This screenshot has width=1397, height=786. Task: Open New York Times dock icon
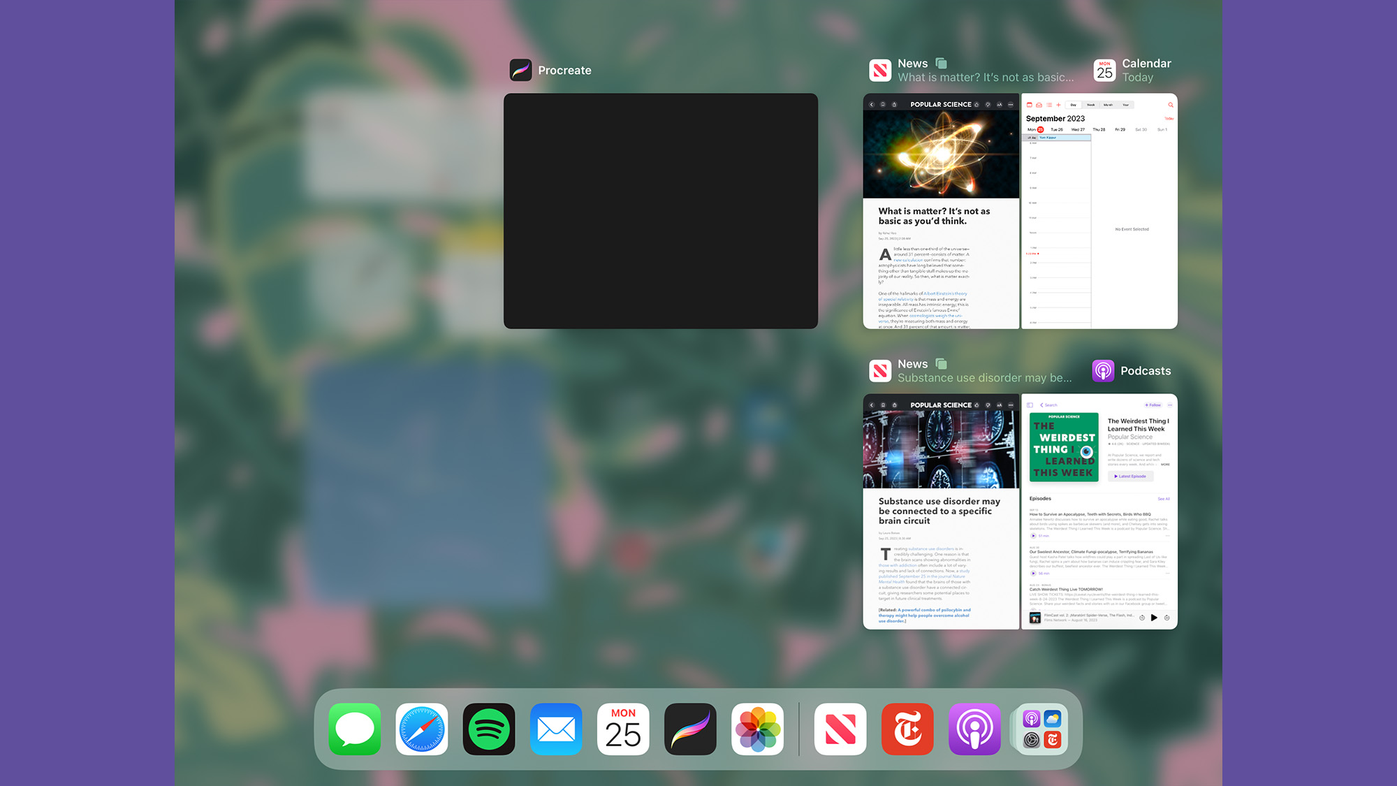click(x=907, y=729)
